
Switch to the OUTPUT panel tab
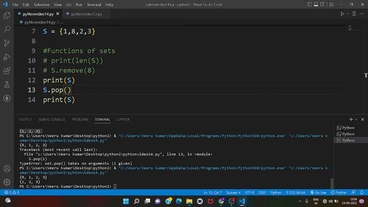[x=25, y=120]
